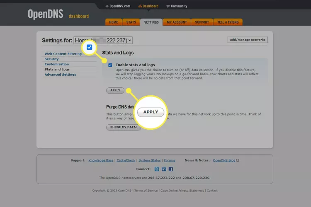Screen dimensions: 311x207
Task: Click the OpenDNS dashboard logo
Action: pos(58,14)
